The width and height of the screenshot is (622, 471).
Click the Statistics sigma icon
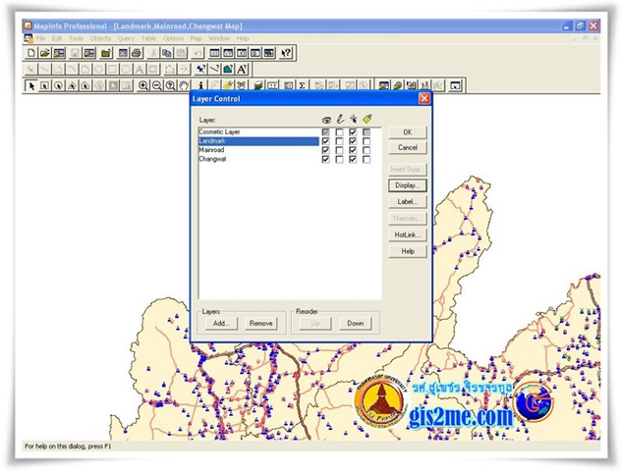[302, 85]
